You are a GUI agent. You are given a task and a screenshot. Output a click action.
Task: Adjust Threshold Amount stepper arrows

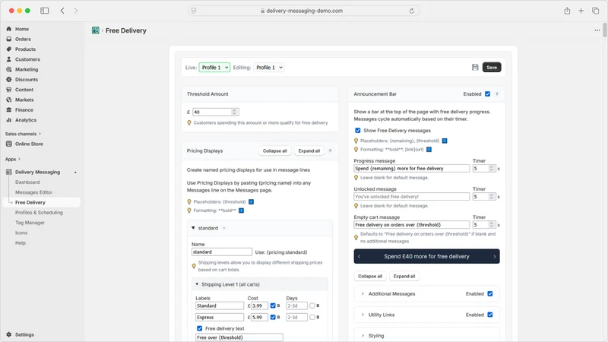pos(234,112)
